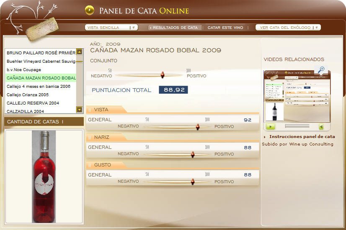Image resolution: width=346 pixels, height=230 pixels.
Task: Click the rosé wine bottle image
Action: pyautogui.click(x=44, y=177)
